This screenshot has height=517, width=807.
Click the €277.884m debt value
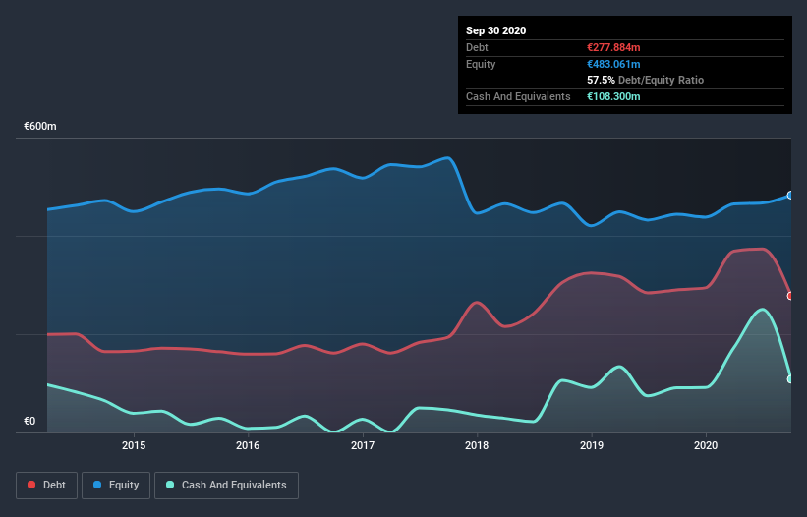coord(613,47)
